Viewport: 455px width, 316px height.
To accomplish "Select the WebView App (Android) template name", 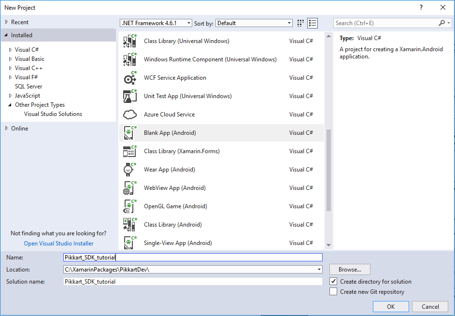I will point(175,188).
